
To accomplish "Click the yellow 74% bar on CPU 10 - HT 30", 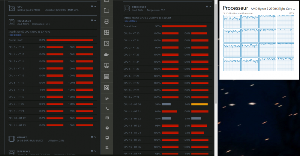I will point(199,104).
